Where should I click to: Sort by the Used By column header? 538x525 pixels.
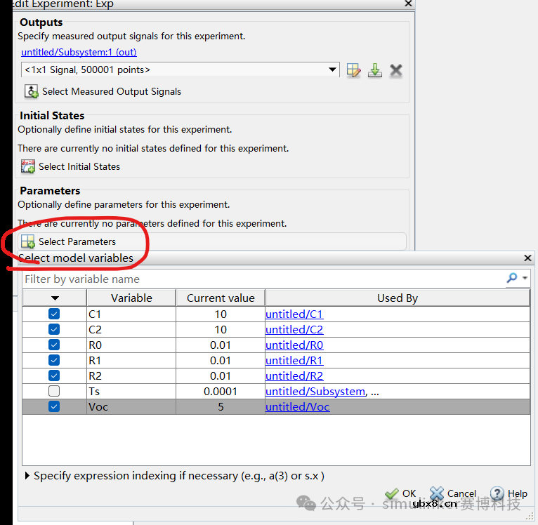(x=398, y=298)
